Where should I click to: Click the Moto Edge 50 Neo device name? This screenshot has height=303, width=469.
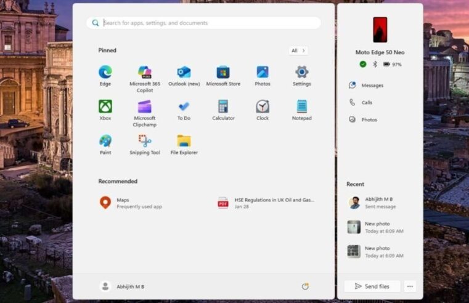pyautogui.click(x=380, y=52)
